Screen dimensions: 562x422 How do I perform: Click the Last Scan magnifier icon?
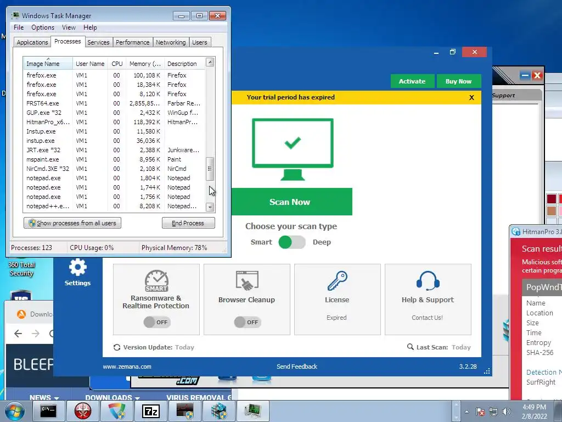coord(411,347)
